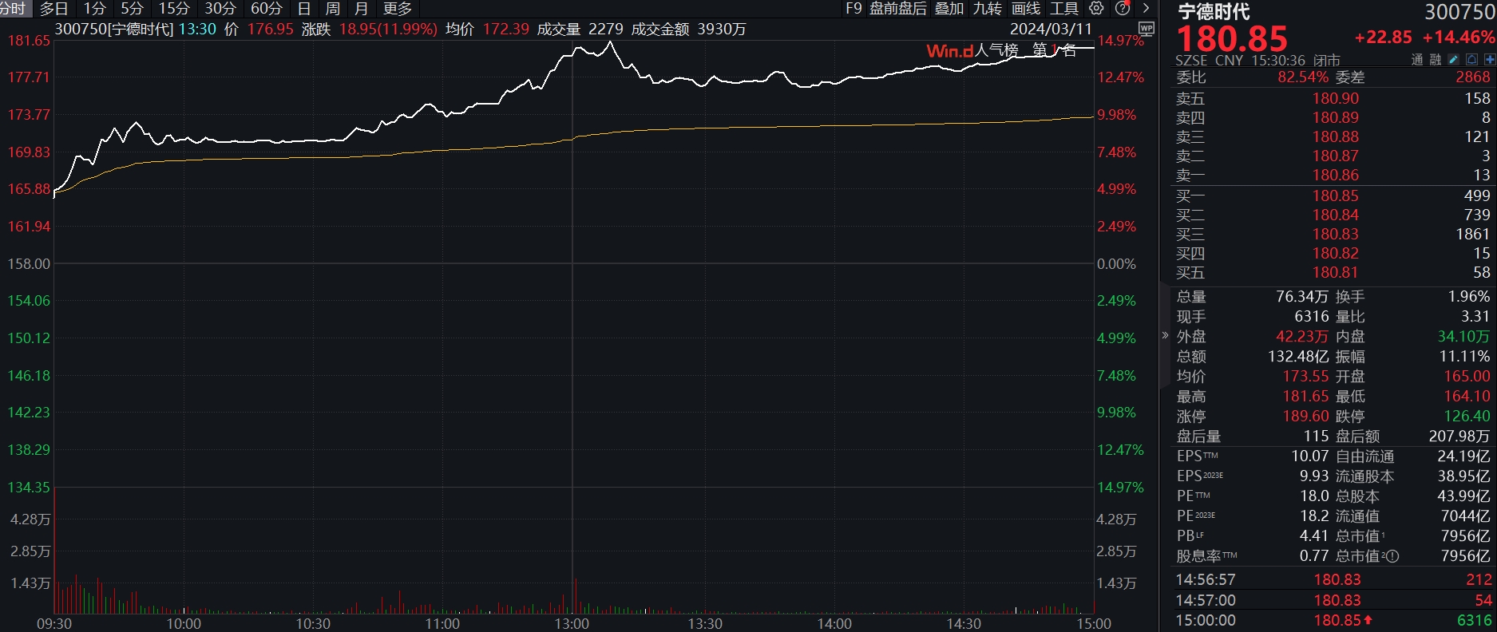
Task: Open the 画线 drawing tools
Action: coord(1026,9)
